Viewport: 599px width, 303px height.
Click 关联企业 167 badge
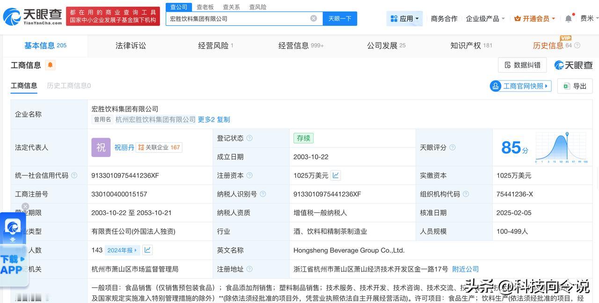tap(159, 147)
